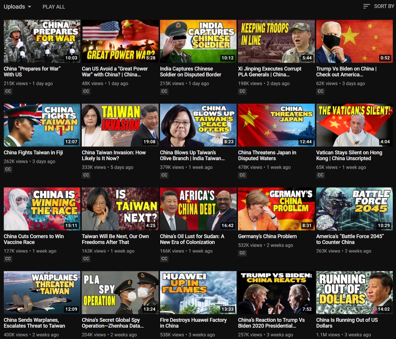Click CC badge under Trump Vs Biden on China

pos(321,91)
